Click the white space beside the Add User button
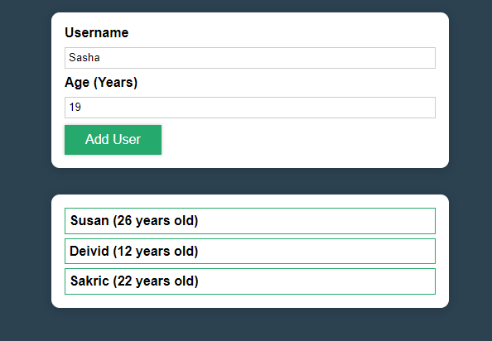Screen dimensions: 492x341 point(298,140)
